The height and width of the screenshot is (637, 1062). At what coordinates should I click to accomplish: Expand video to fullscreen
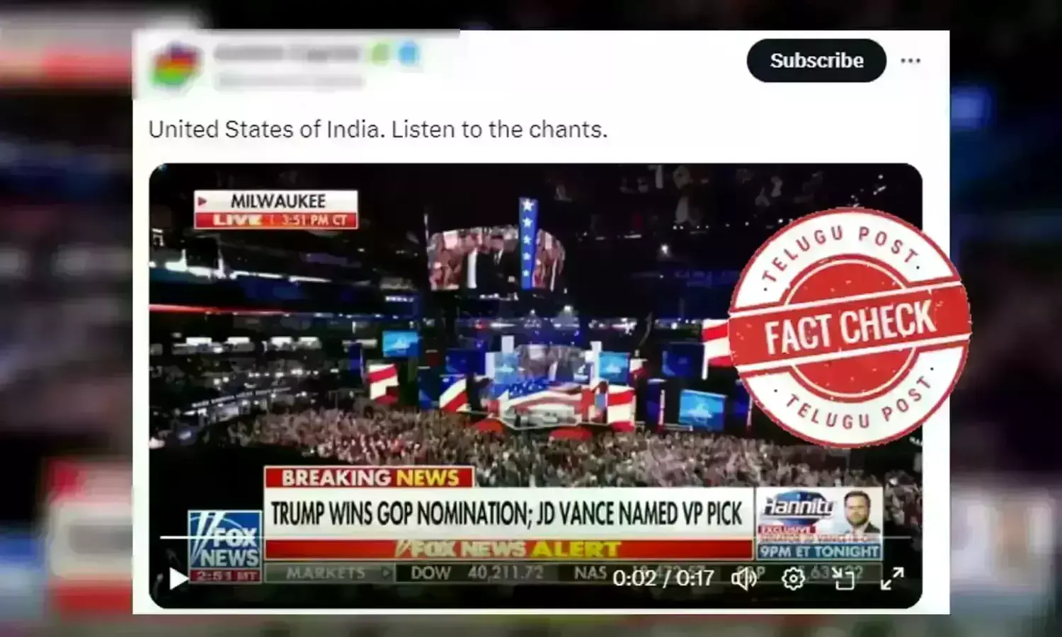892,579
